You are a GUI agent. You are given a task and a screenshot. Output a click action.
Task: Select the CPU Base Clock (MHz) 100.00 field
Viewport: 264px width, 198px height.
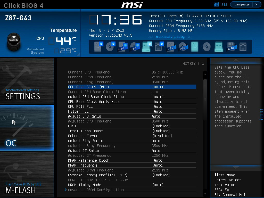pyautogui.click(x=132, y=87)
